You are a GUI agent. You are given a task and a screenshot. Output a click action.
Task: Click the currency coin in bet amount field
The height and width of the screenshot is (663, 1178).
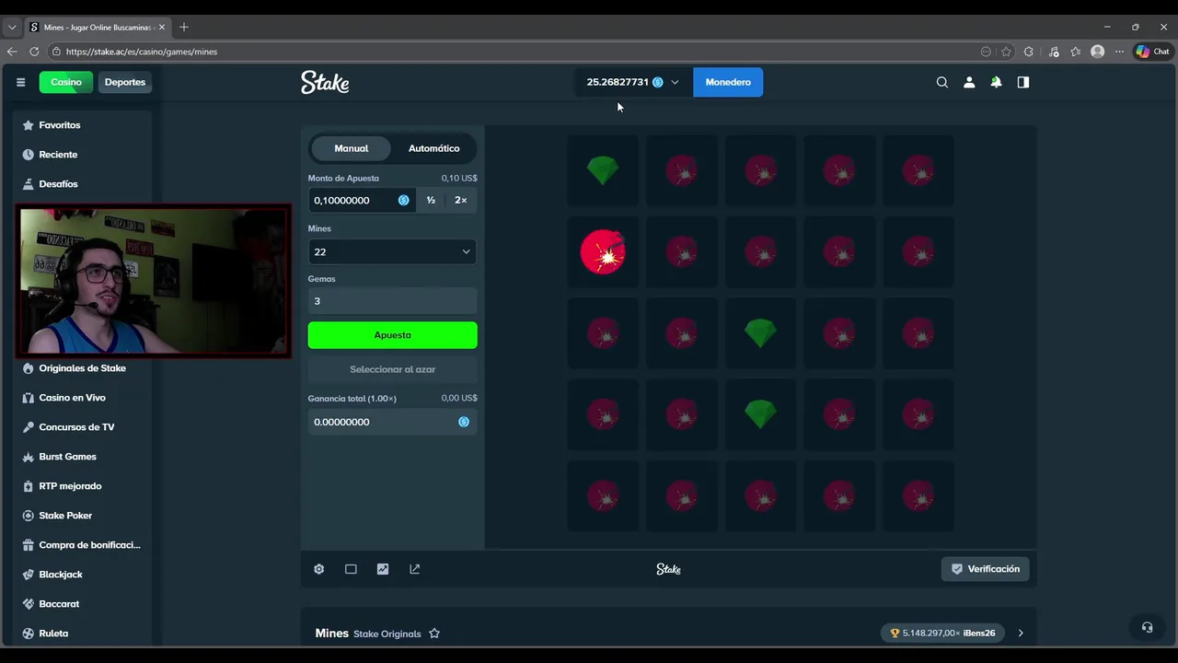click(x=403, y=200)
